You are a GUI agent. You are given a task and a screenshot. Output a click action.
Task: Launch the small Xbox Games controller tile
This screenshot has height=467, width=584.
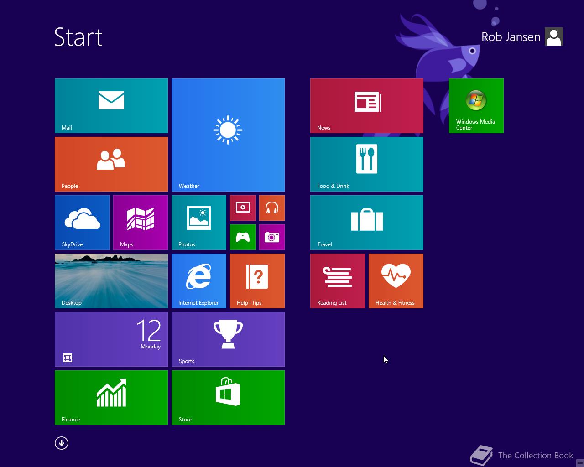[243, 237]
